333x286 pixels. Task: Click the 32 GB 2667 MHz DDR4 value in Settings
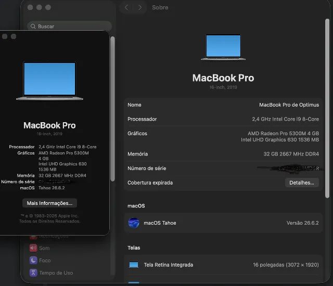click(291, 154)
